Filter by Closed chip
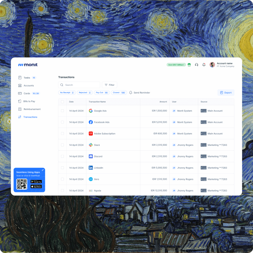The height and width of the screenshot is (253, 253). coord(119,92)
